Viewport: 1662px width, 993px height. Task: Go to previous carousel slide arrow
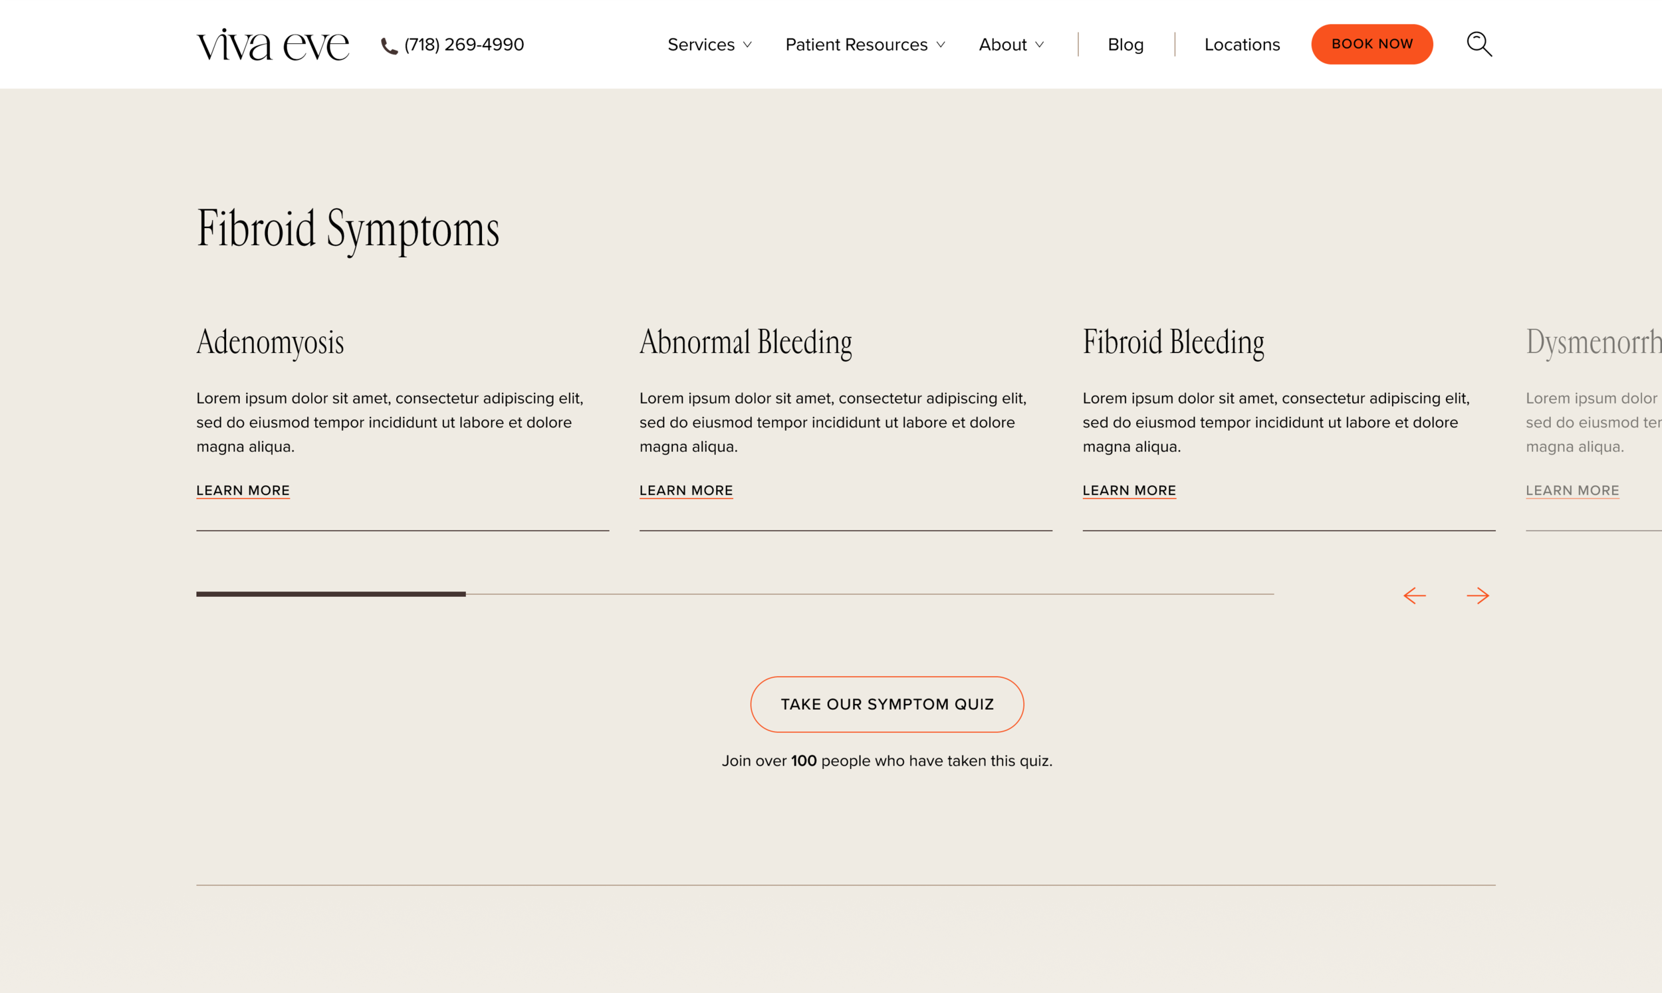pos(1415,596)
